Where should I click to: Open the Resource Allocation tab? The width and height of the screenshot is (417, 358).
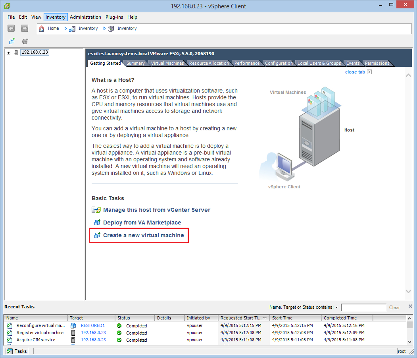(x=209, y=63)
